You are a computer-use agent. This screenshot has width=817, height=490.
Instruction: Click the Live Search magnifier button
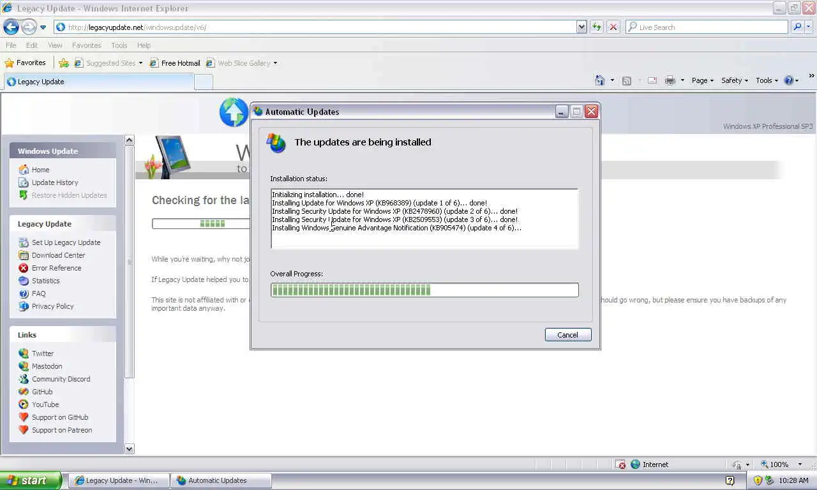click(797, 27)
